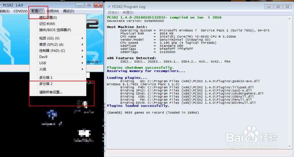294x157 pixels.
Task: Expand the 视频 (GS) (V) submenu
Action: [x=58, y=38]
